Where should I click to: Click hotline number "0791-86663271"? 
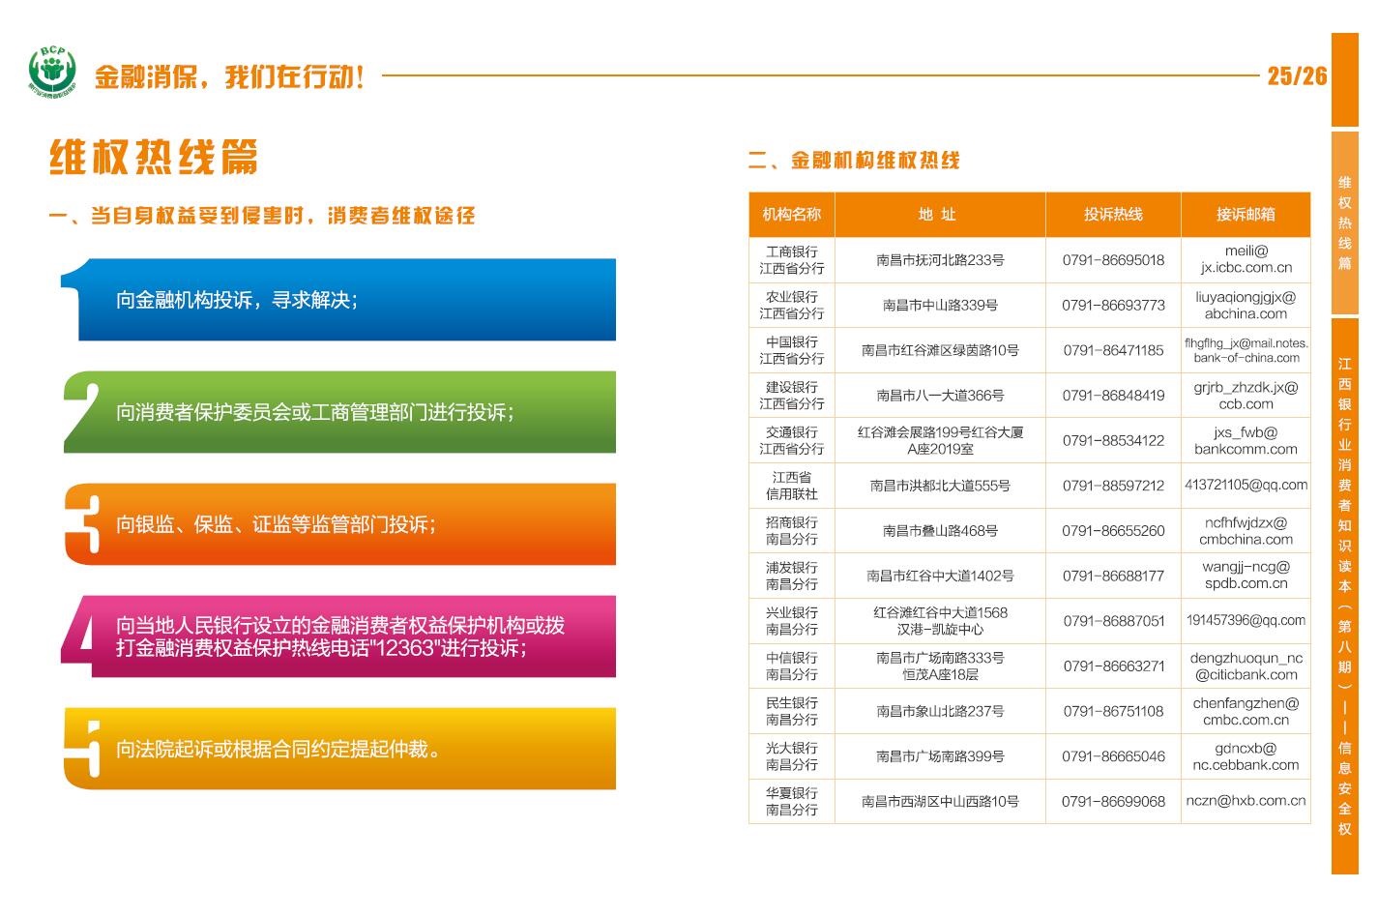coord(1113,666)
